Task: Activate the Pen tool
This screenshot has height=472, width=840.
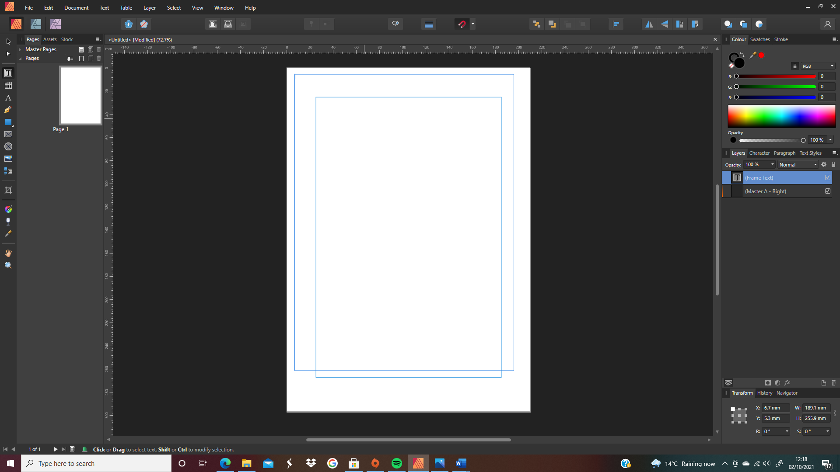Action: [8, 110]
